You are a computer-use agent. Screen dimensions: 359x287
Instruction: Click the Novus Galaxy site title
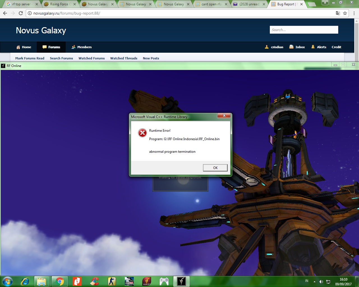(41, 30)
